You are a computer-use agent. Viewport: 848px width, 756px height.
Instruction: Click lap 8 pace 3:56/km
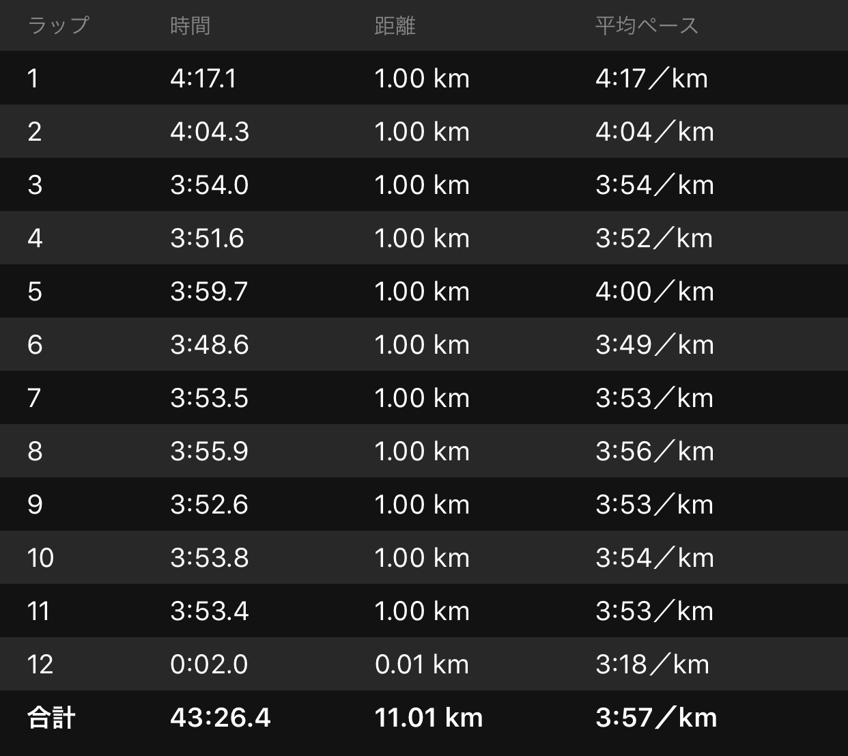point(654,451)
